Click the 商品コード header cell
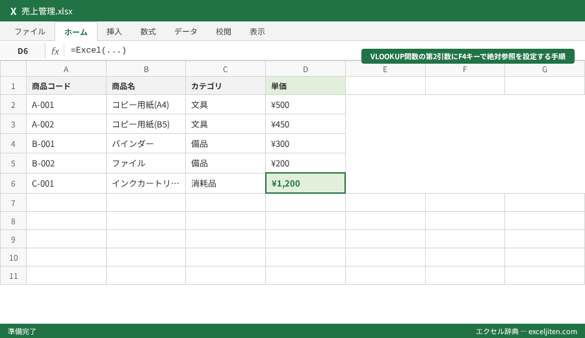The width and height of the screenshot is (585, 338). tap(66, 86)
